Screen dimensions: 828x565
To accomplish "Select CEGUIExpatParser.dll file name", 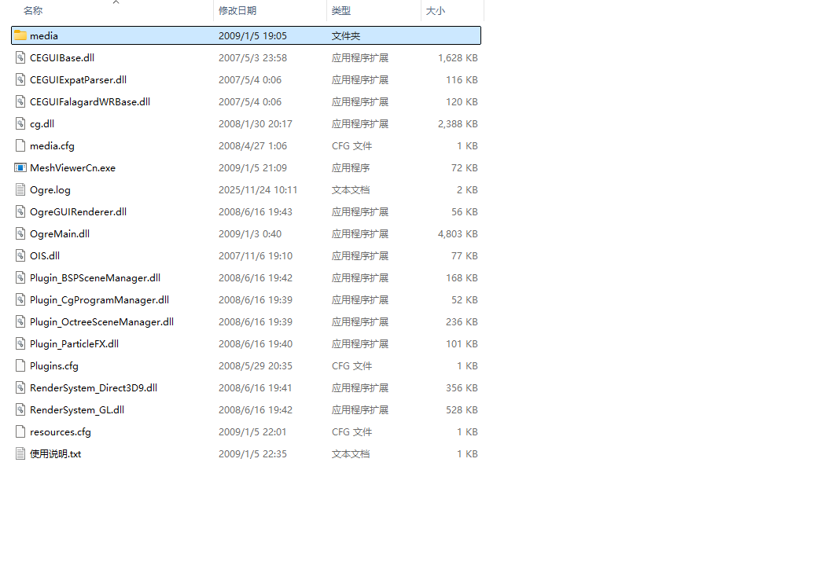I will click(x=78, y=79).
